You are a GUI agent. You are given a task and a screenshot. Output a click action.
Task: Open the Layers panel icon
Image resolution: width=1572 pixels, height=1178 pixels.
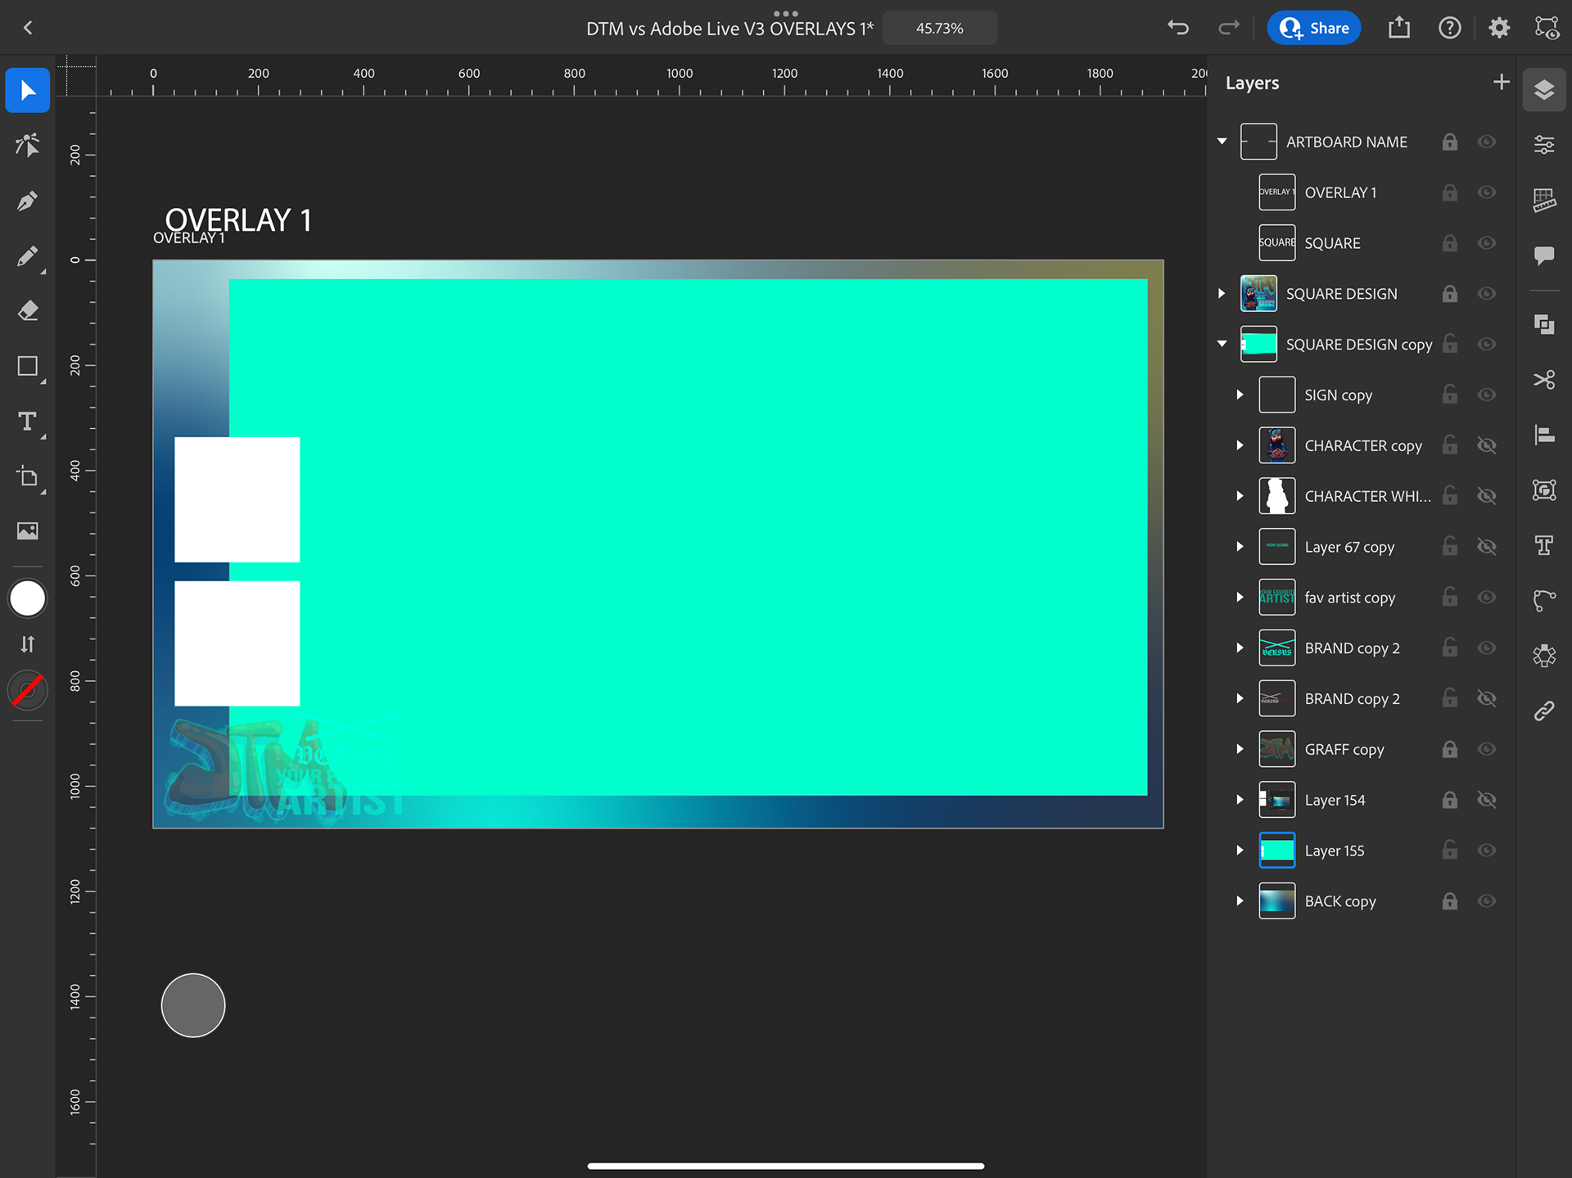click(x=1544, y=89)
